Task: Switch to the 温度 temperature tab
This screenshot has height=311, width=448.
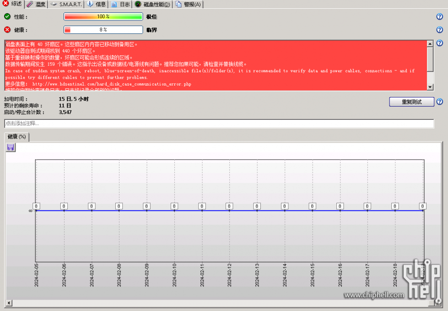Action: (36, 4)
